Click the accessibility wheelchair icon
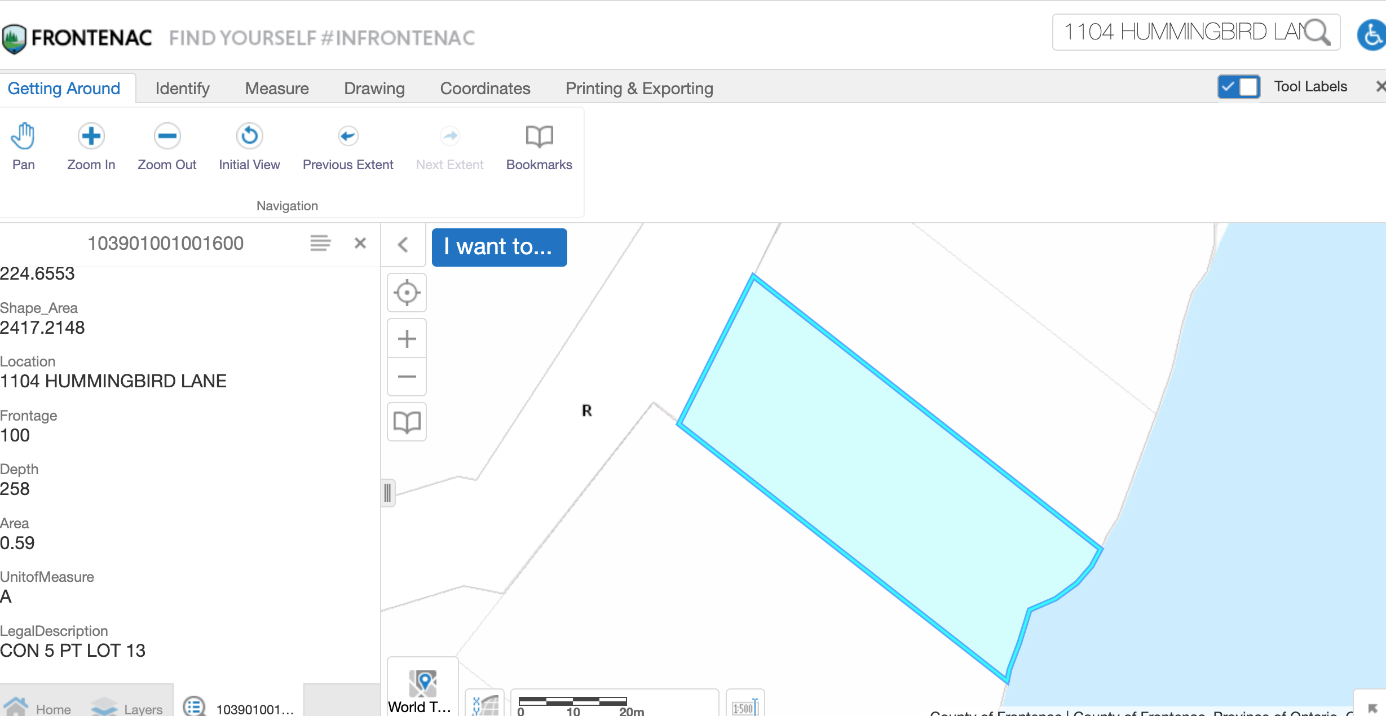The height and width of the screenshot is (716, 1386). (x=1371, y=35)
